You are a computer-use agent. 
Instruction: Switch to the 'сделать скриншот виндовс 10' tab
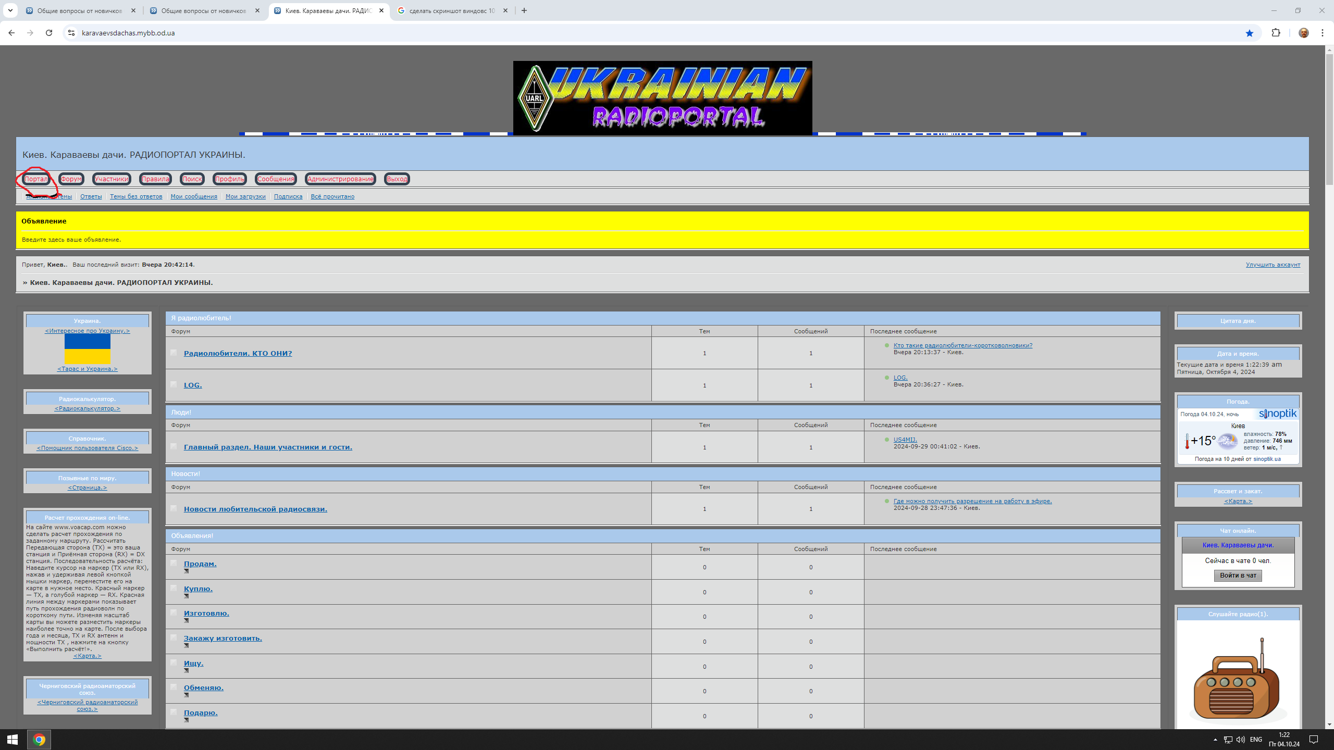(451, 10)
